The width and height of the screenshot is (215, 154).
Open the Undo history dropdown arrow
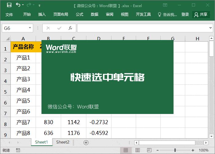click(23, 5)
